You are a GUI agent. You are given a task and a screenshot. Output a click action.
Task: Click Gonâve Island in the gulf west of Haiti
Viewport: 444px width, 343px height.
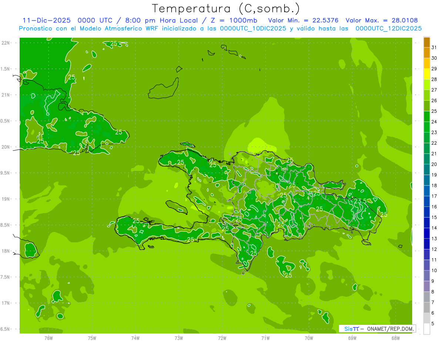[177, 206]
